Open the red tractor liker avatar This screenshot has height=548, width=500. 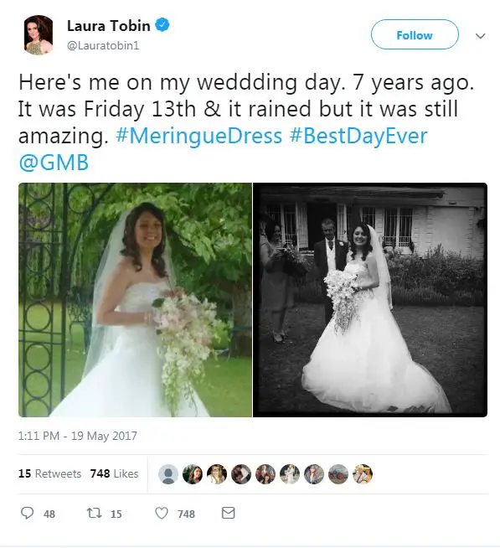(x=338, y=474)
